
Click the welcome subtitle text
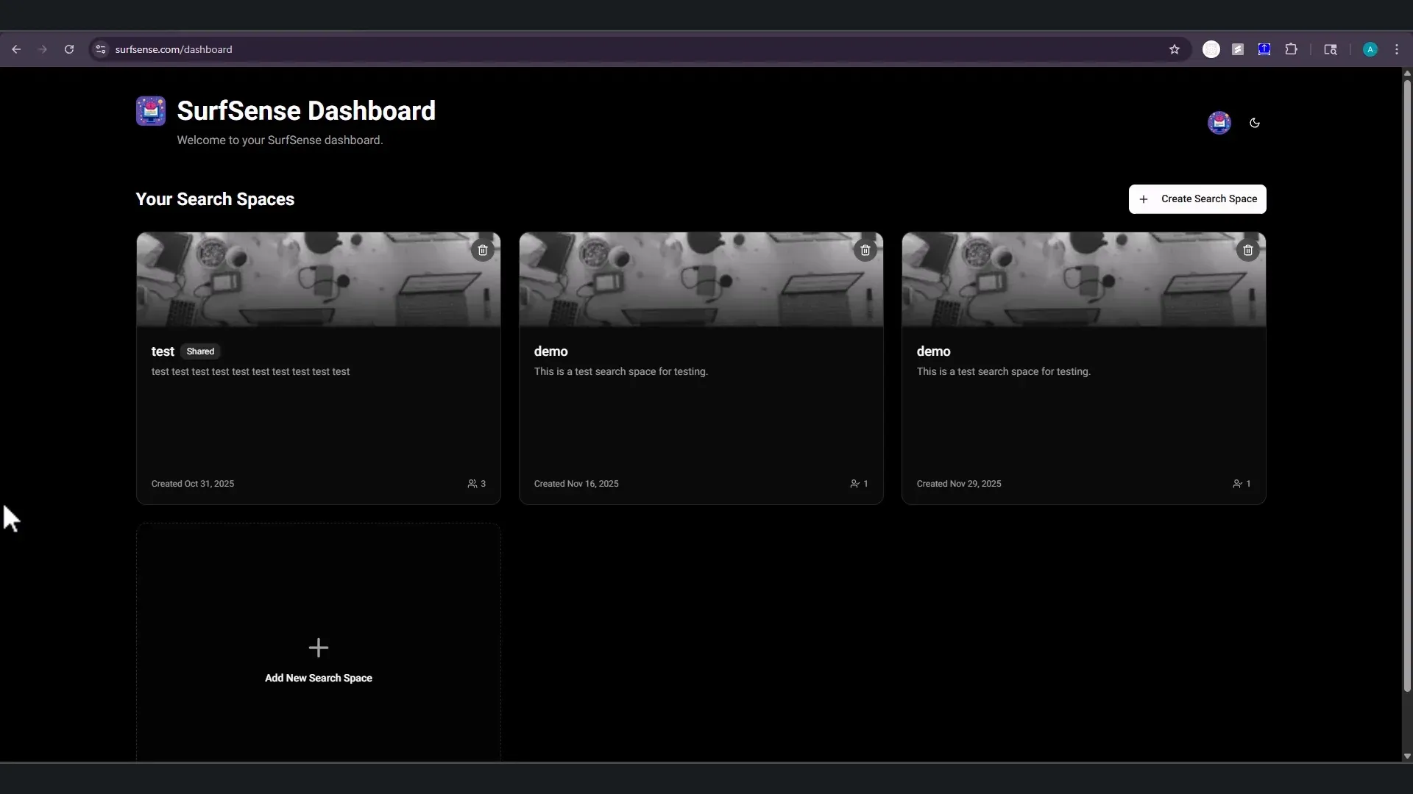click(x=280, y=140)
